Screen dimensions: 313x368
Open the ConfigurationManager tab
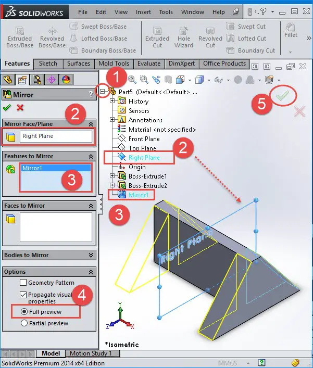37,80
